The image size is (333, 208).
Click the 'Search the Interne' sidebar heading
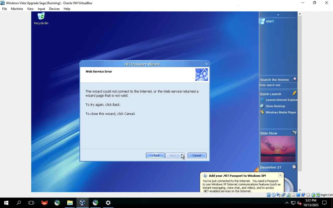(274, 80)
